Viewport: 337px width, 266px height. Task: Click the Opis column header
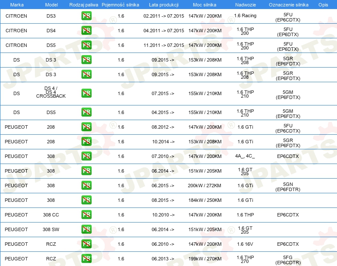(323, 5)
